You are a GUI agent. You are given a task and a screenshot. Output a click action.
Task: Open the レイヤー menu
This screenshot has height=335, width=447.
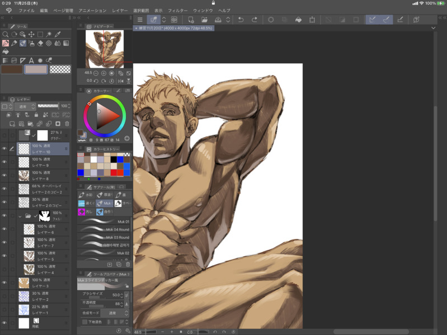(120, 11)
